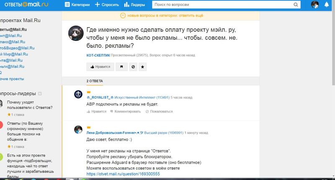Open the otvet.mail.ru/question/169300555 link
This screenshot has height=180, width=335.
point(123,174)
